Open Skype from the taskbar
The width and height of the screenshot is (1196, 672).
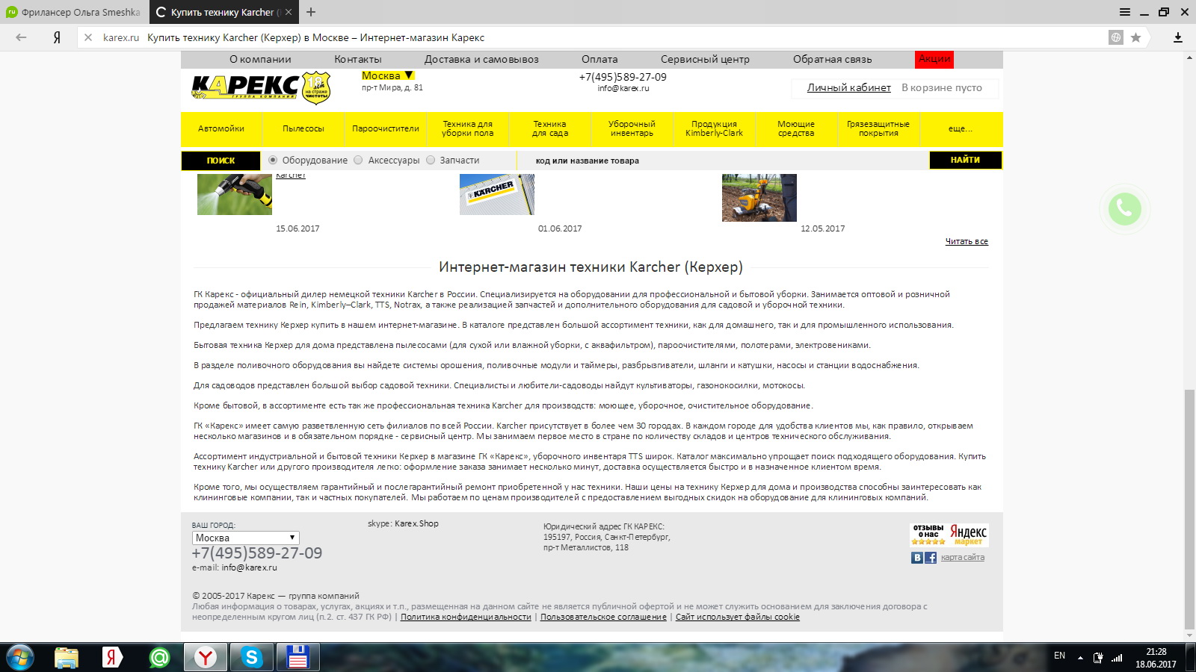252,657
